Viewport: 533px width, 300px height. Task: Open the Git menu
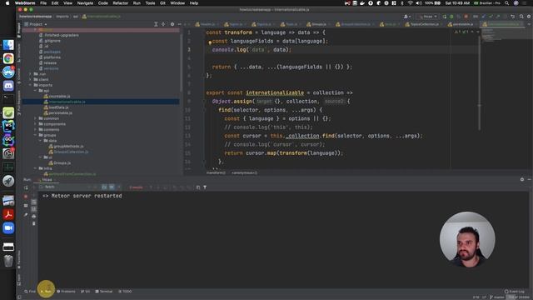click(x=162, y=3)
